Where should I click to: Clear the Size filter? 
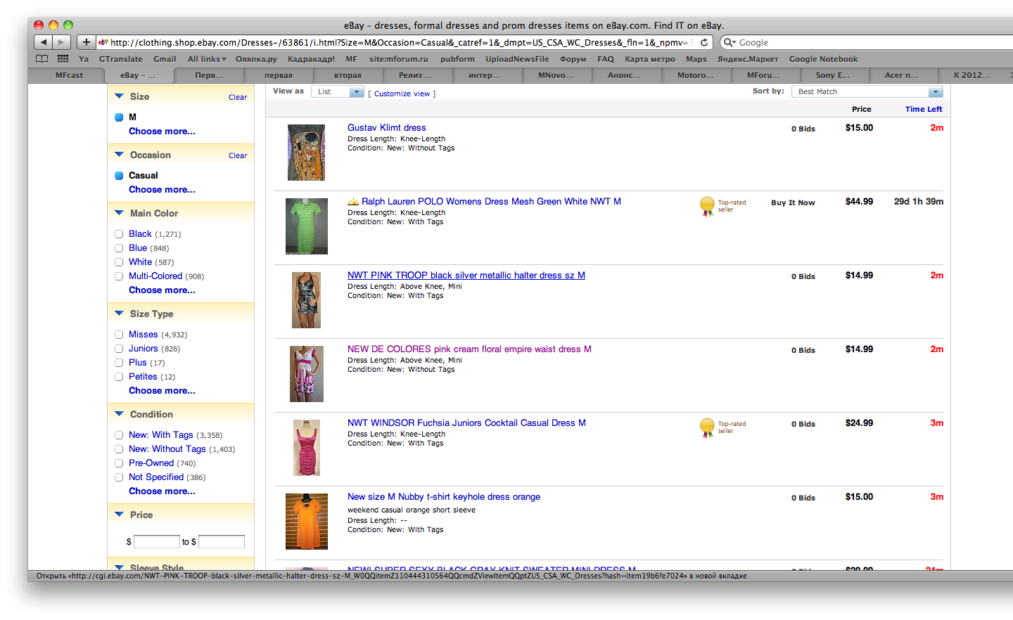(238, 98)
